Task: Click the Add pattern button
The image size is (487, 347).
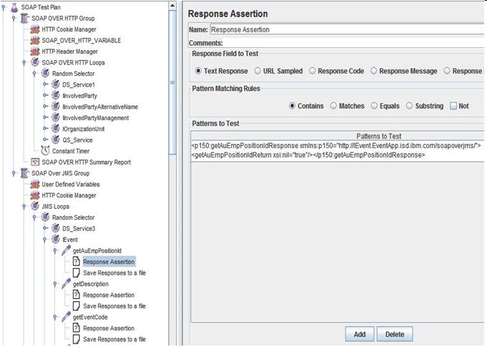Action: coord(360,334)
